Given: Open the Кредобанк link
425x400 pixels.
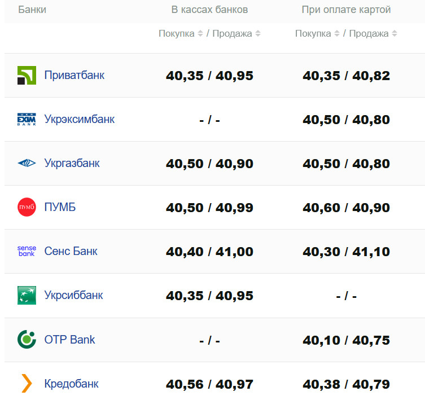Looking at the screenshot, I should click(71, 384).
